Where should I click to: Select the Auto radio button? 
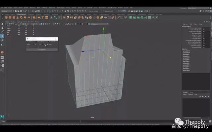[47, 44]
